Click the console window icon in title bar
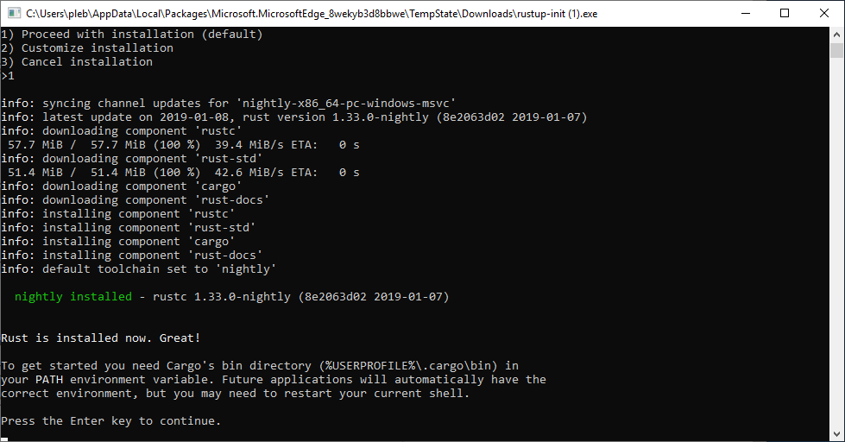 [x=14, y=14]
